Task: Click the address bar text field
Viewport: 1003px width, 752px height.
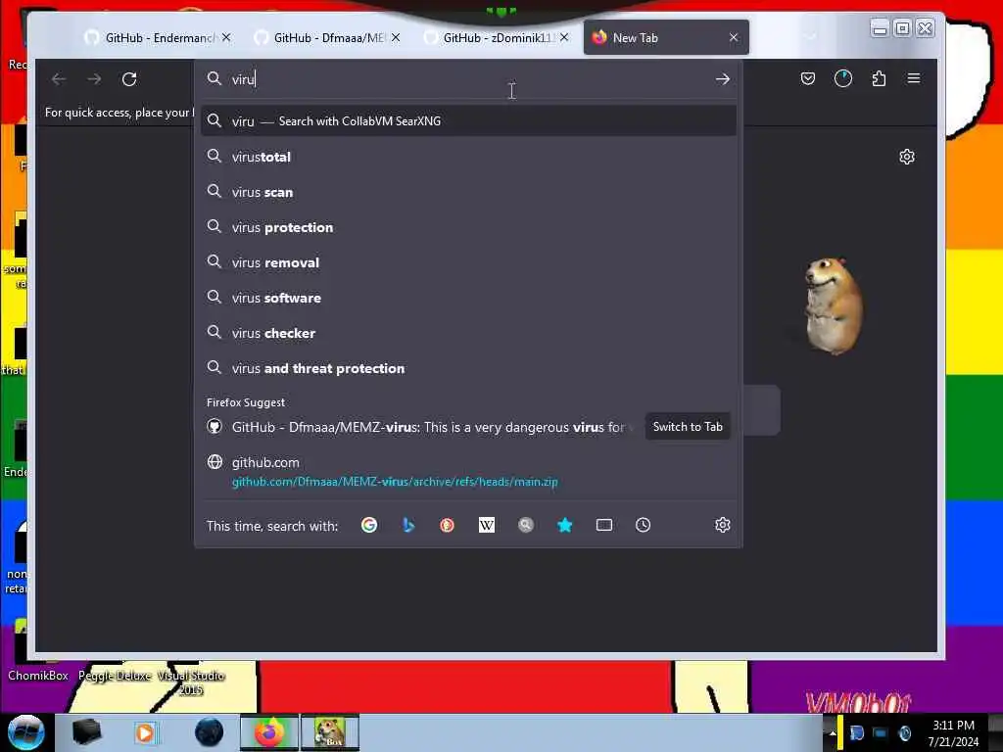Action: click(468, 79)
